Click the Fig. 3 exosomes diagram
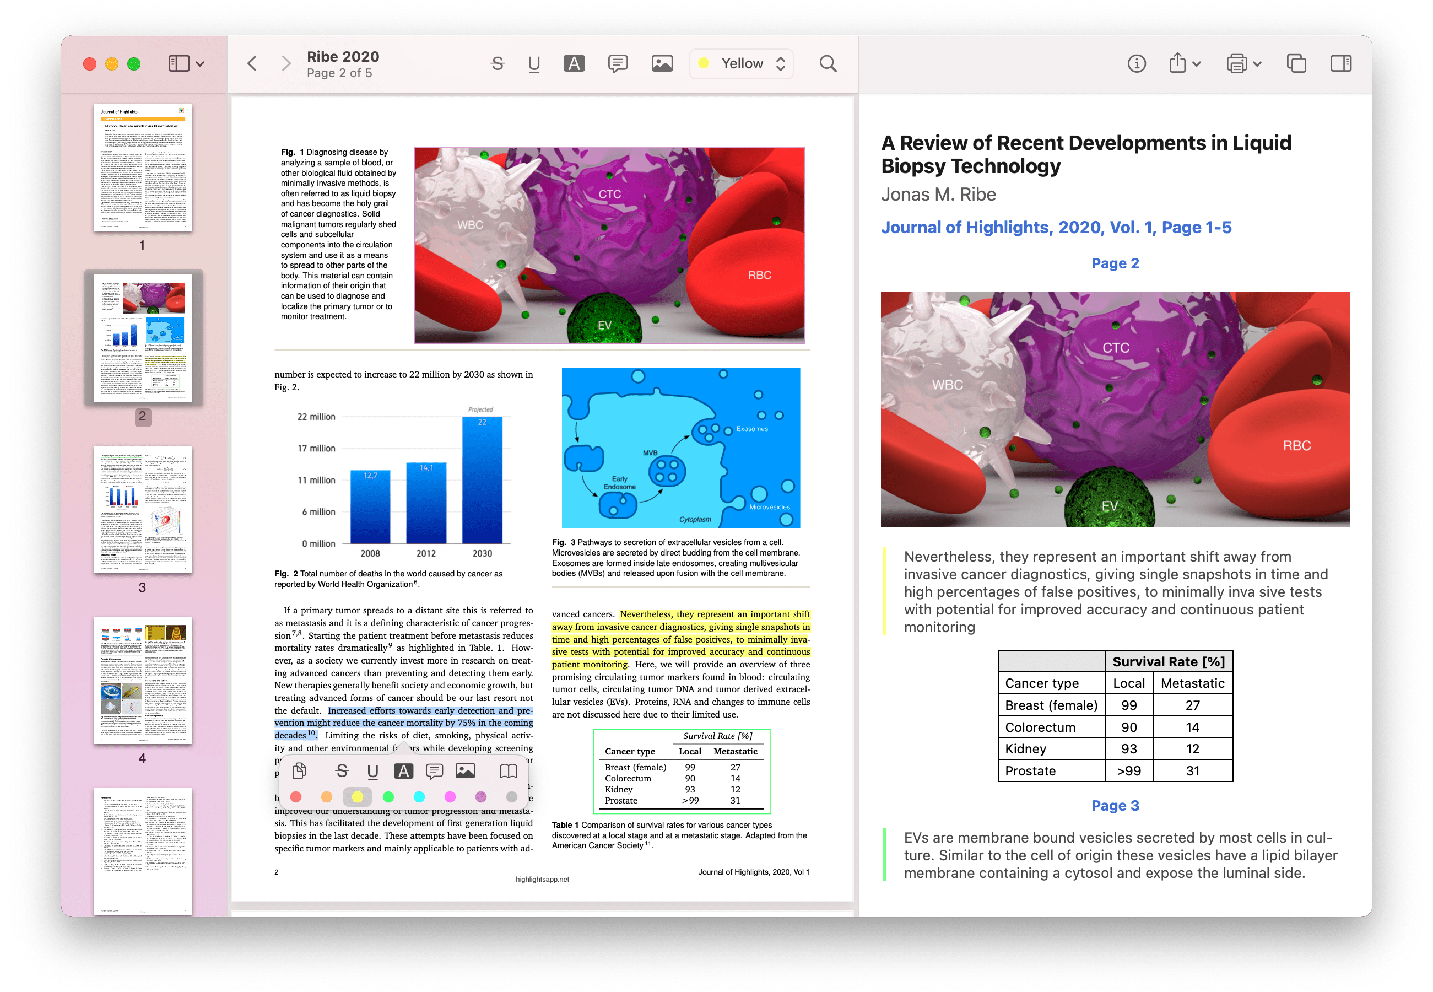 tap(681, 448)
